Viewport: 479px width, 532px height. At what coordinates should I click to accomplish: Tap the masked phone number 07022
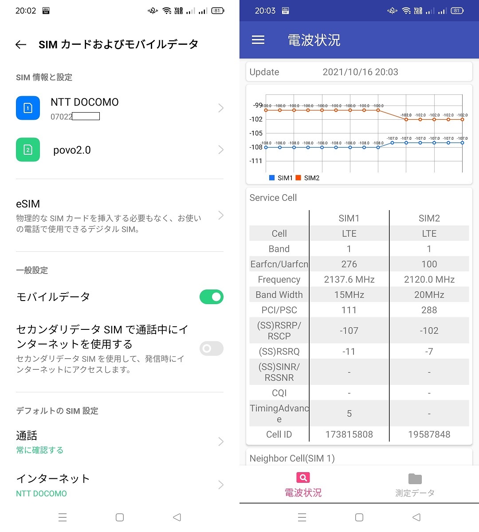75,117
